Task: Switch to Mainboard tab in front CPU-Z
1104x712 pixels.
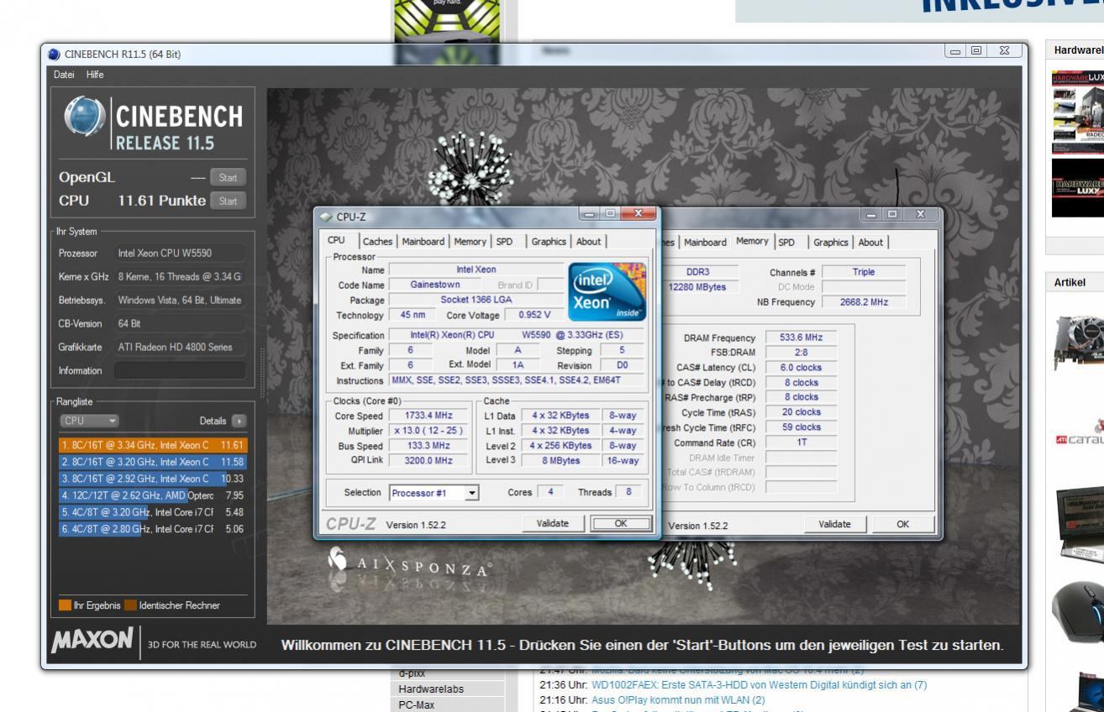Action: click(x=423, y=241)
